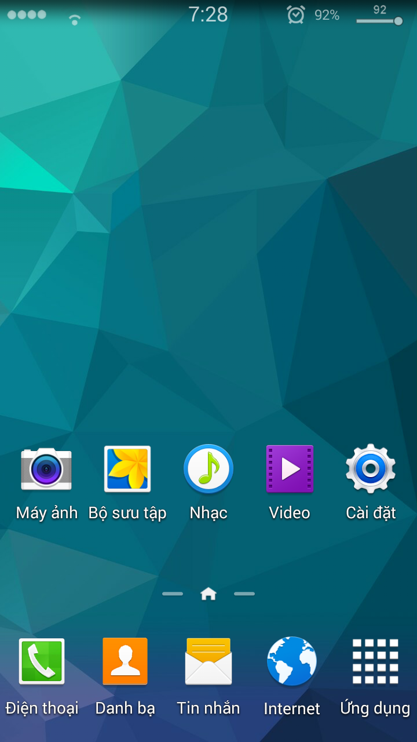Tap the alarm clock status icon
The width and height of the screenshot is (417, 742).
coord(296,14)
